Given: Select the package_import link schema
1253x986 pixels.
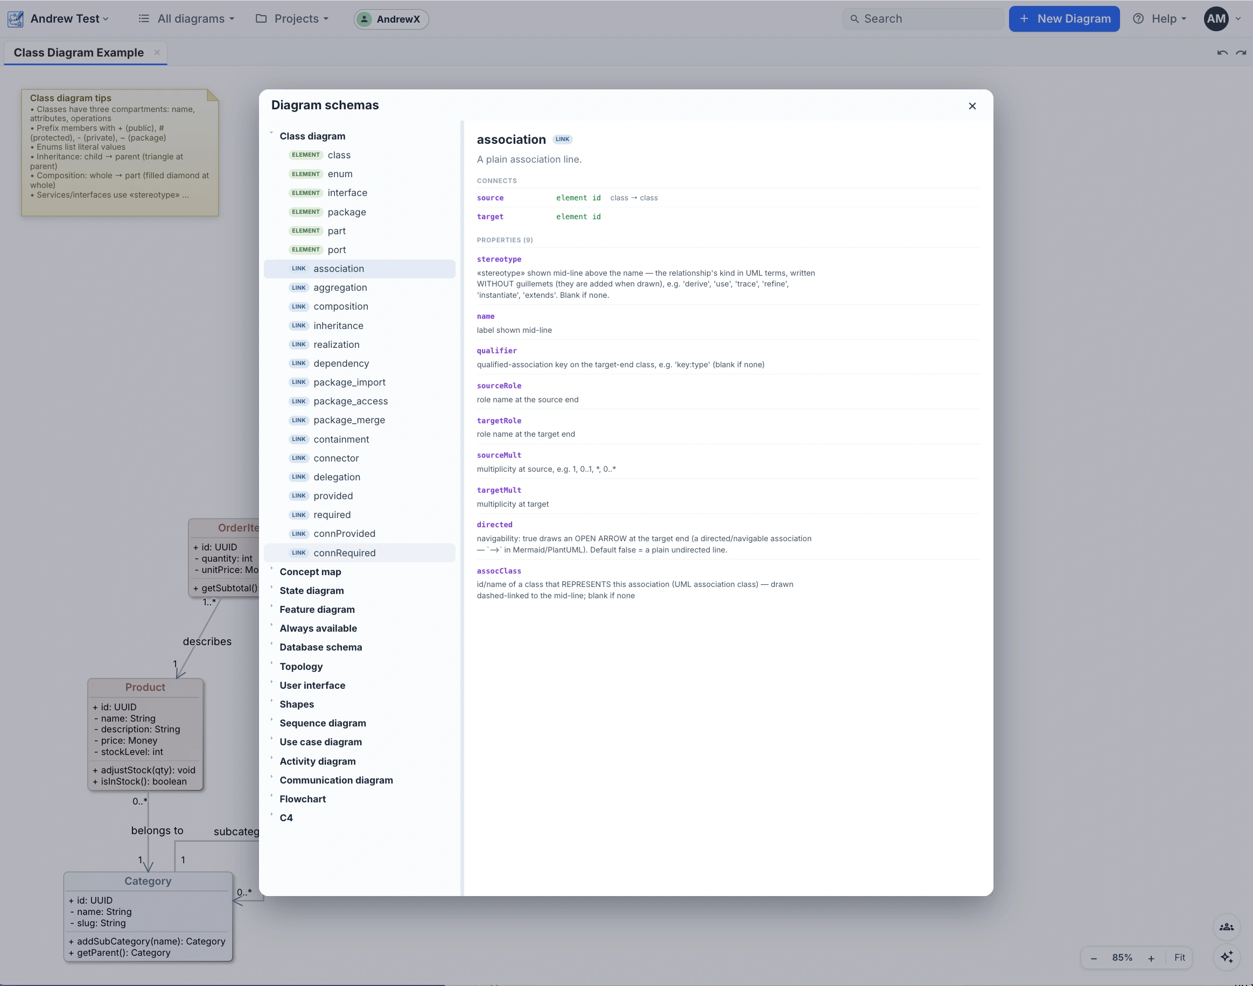Looking at the screenshot, I should [x=360, y=382].
